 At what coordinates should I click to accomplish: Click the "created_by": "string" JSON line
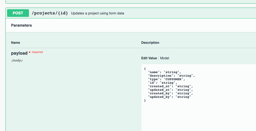click(171, 93)
